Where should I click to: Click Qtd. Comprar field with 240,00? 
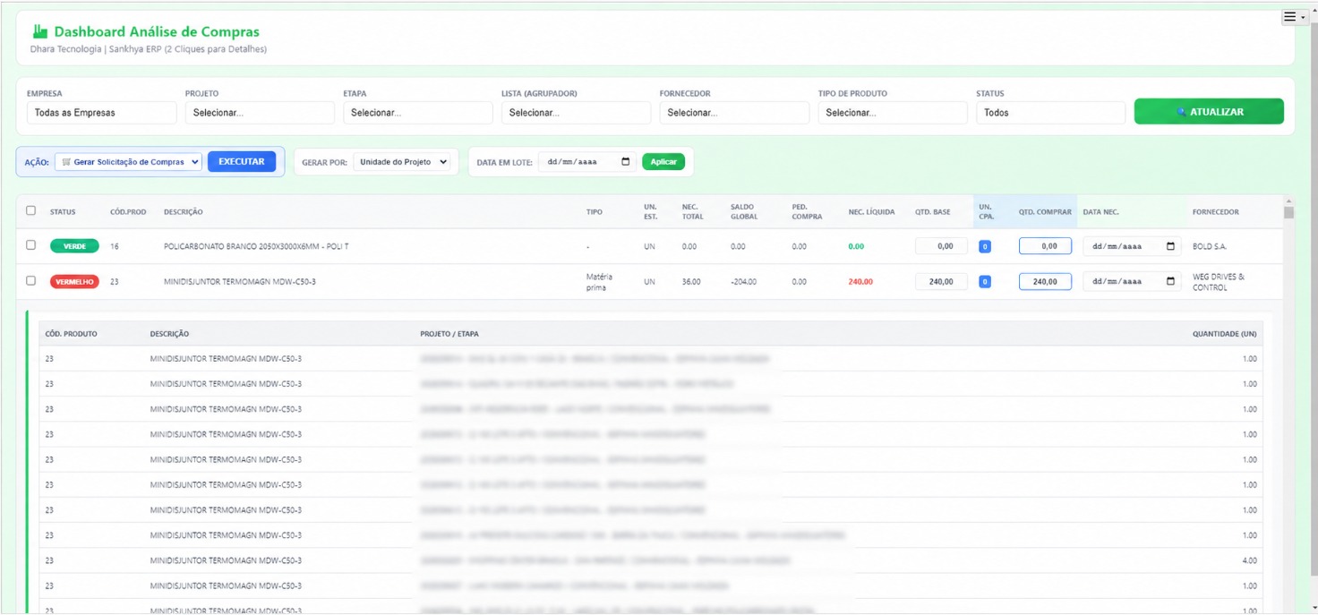(1045, 281)
